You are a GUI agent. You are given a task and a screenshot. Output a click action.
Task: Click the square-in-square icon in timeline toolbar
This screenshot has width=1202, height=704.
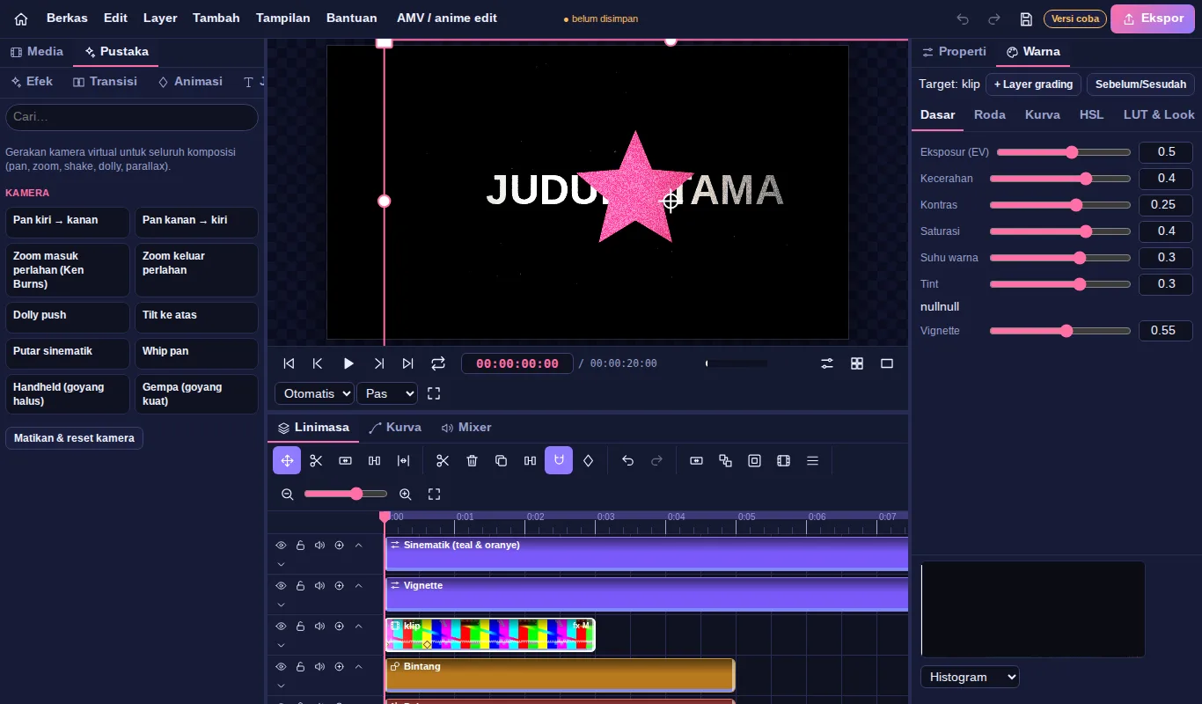click(754, 460)
